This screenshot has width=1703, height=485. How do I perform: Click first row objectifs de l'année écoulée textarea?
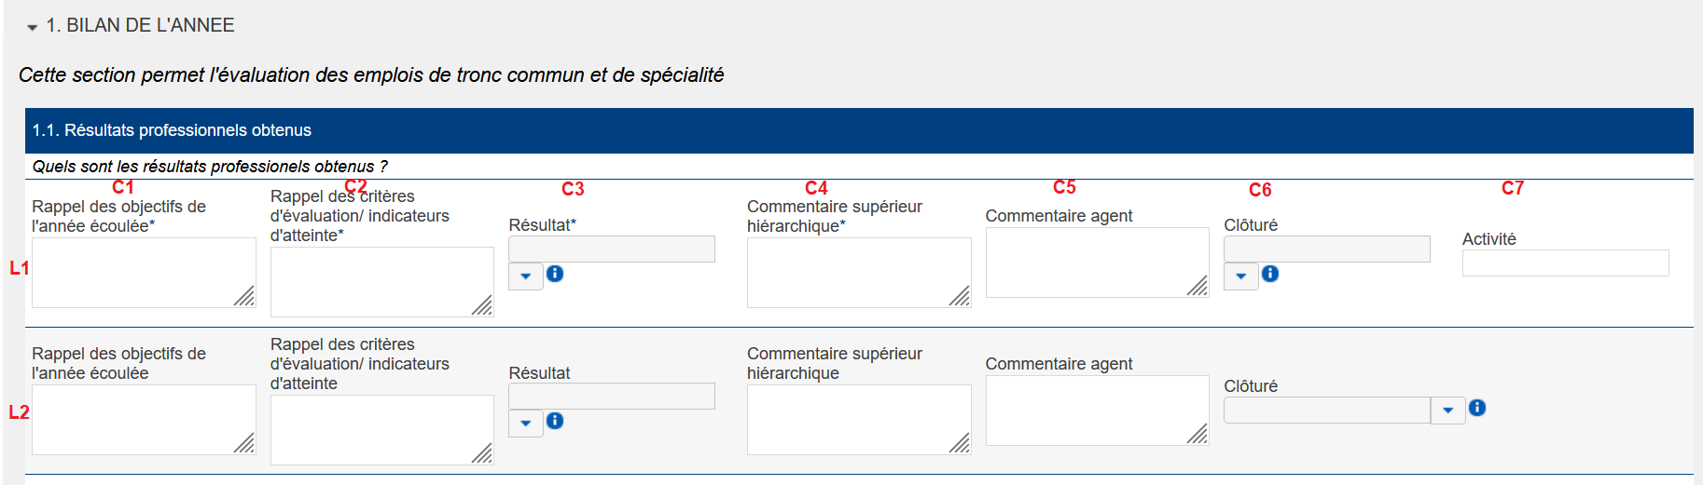[x=144, y=272]
